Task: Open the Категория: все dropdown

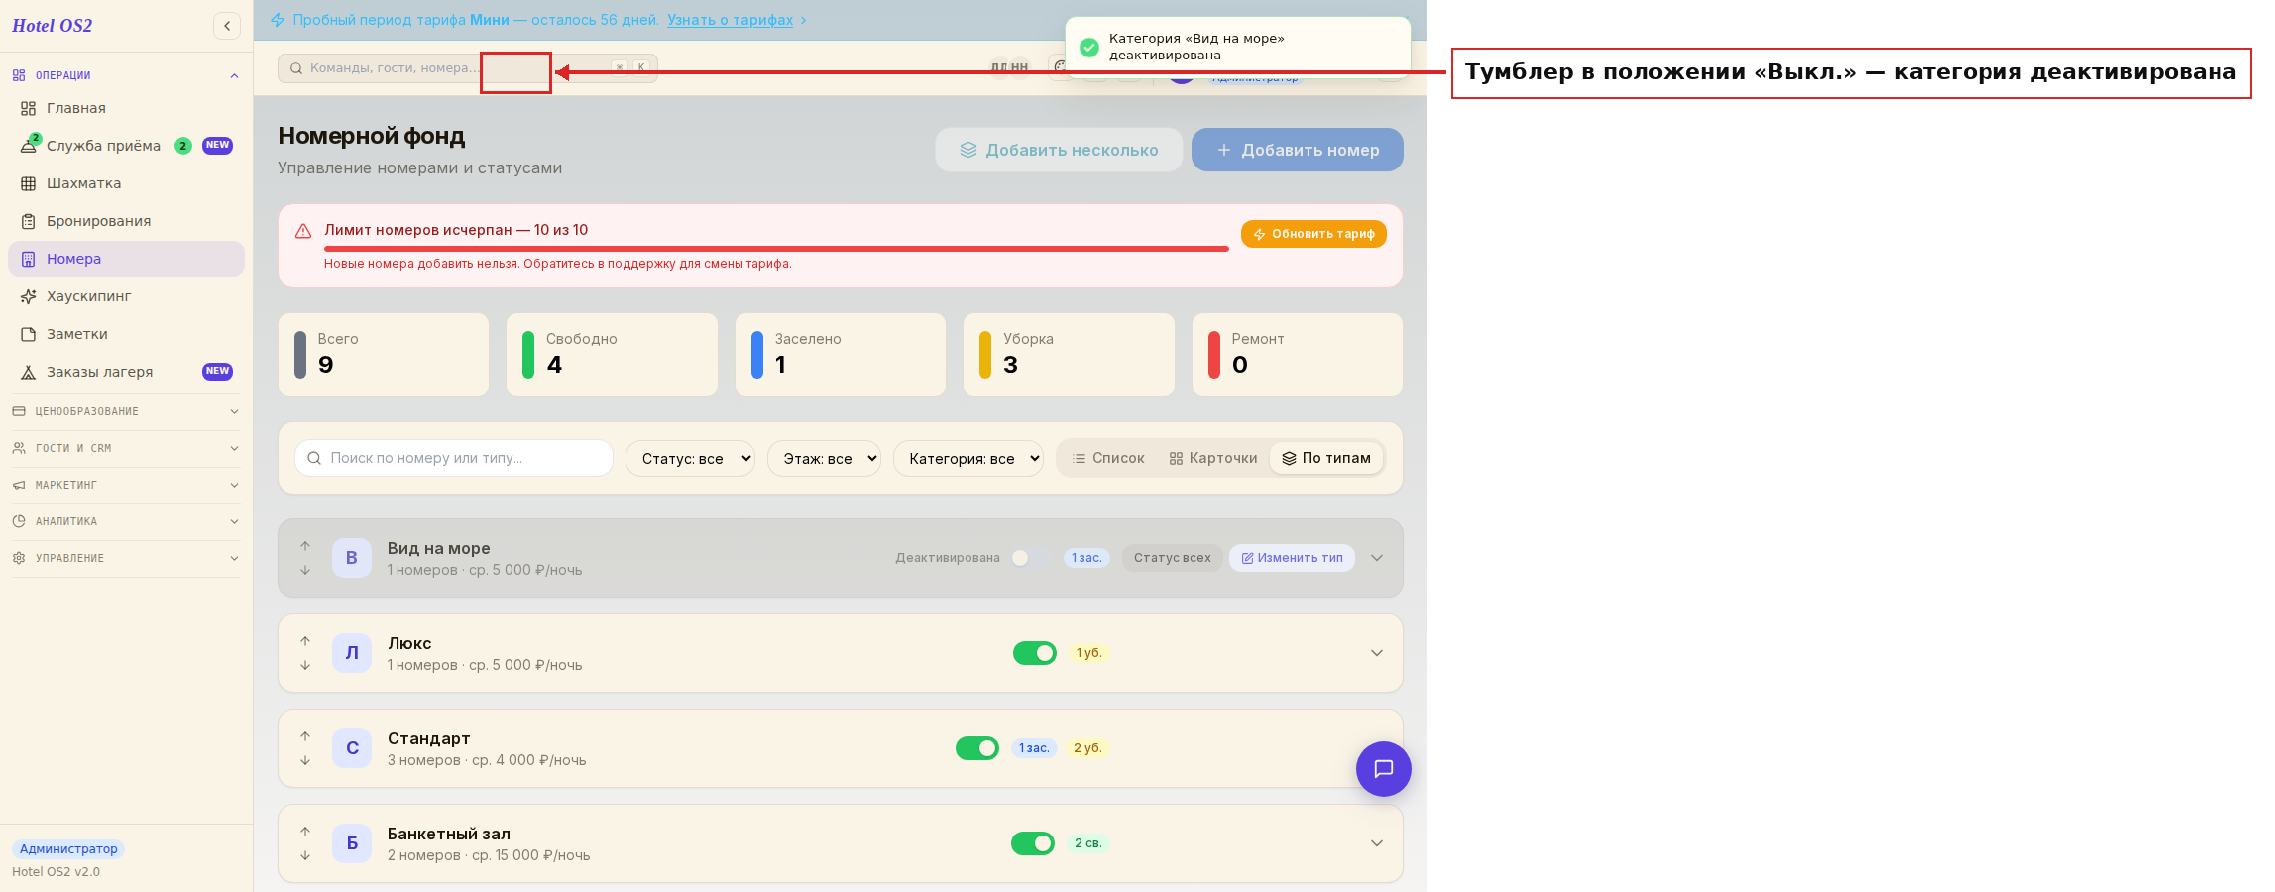Action: click(968, 458)
